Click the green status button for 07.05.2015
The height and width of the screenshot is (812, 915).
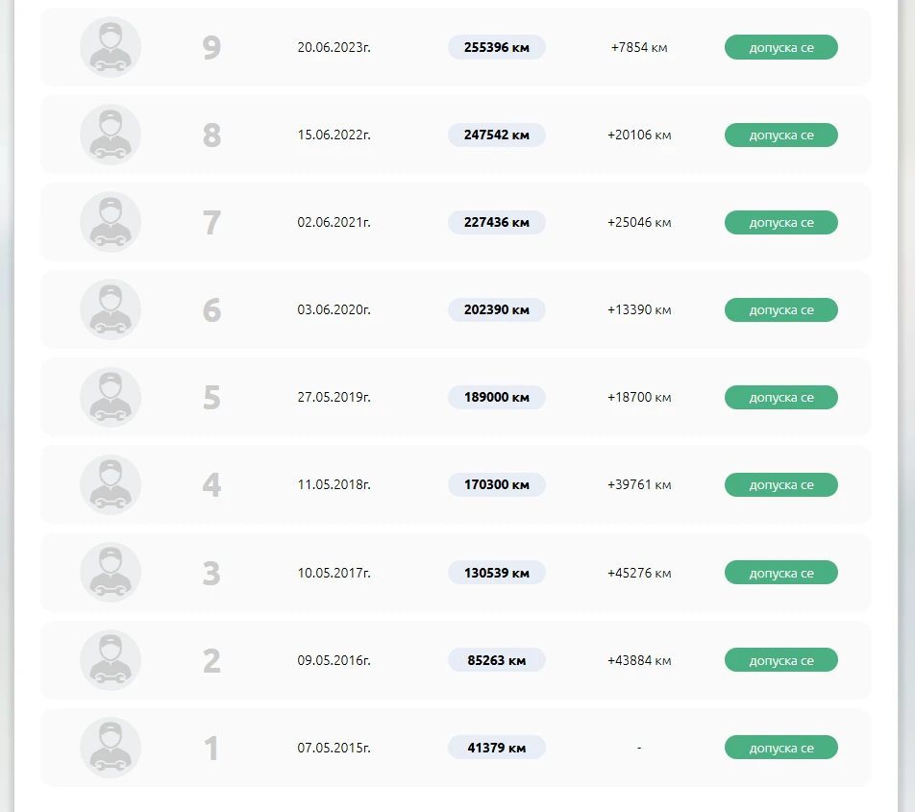point(780,748)
